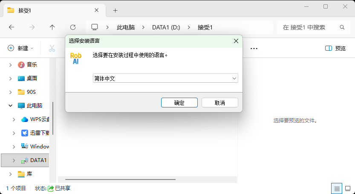Screen dimensions: 355x194
Task: Select 桌面 folder in sidebar
Action: [32, 78]
